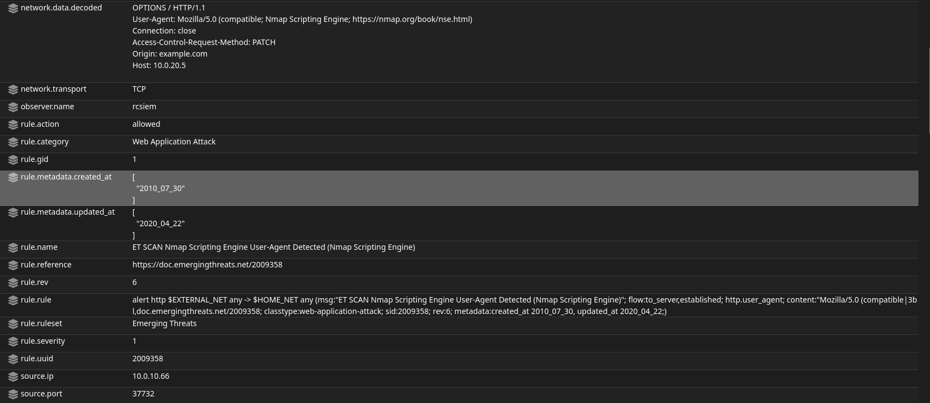Click the stack icon beside rule.severity
This screenshot has height=403, width=930.
pyautogui.click(x=13, y=342)
